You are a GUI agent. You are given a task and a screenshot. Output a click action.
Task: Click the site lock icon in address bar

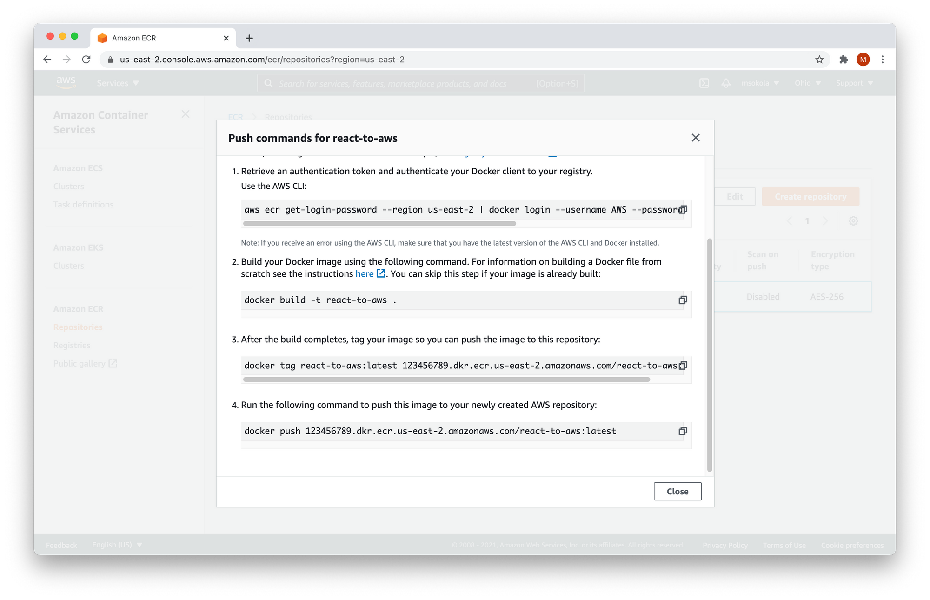point(110,60)
